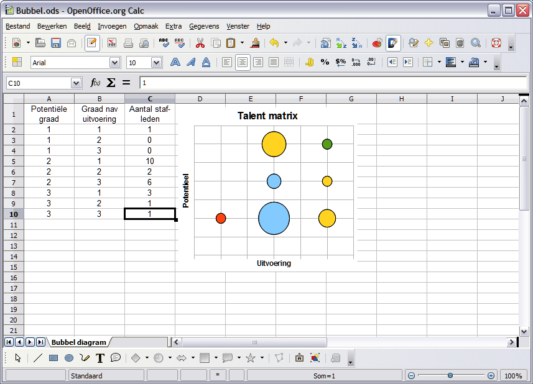Click the Cut scissors icon
The height and width of the screenshot is (384, 533).
(x=200, y=43)
